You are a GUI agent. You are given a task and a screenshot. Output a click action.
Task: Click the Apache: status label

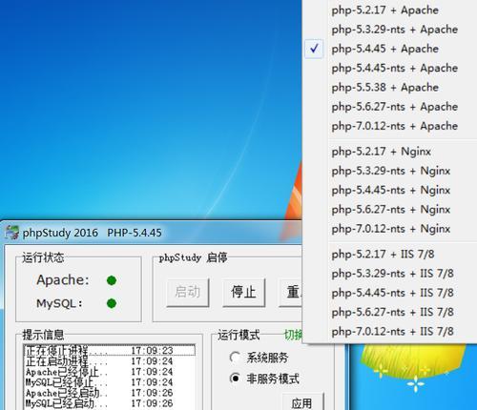pyautogui.click(x=63, y=280)
